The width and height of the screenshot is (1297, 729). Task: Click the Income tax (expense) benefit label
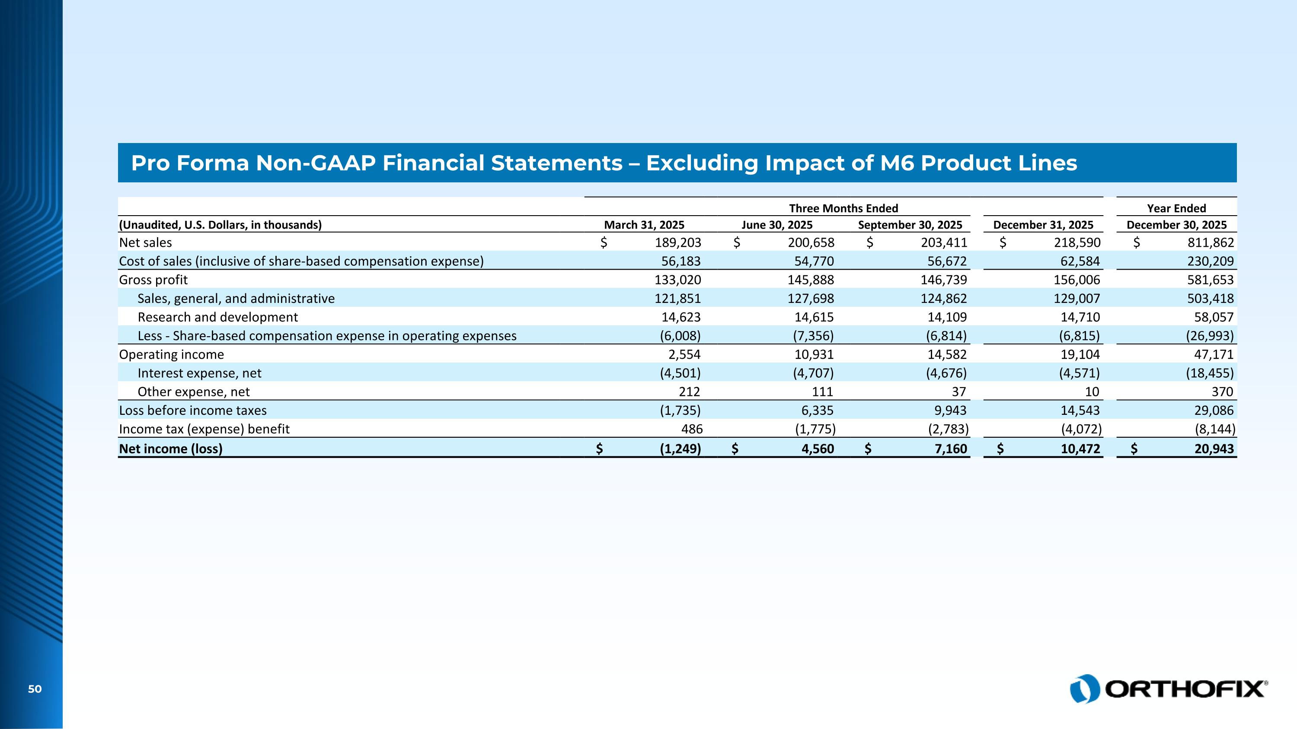[204, 429]
